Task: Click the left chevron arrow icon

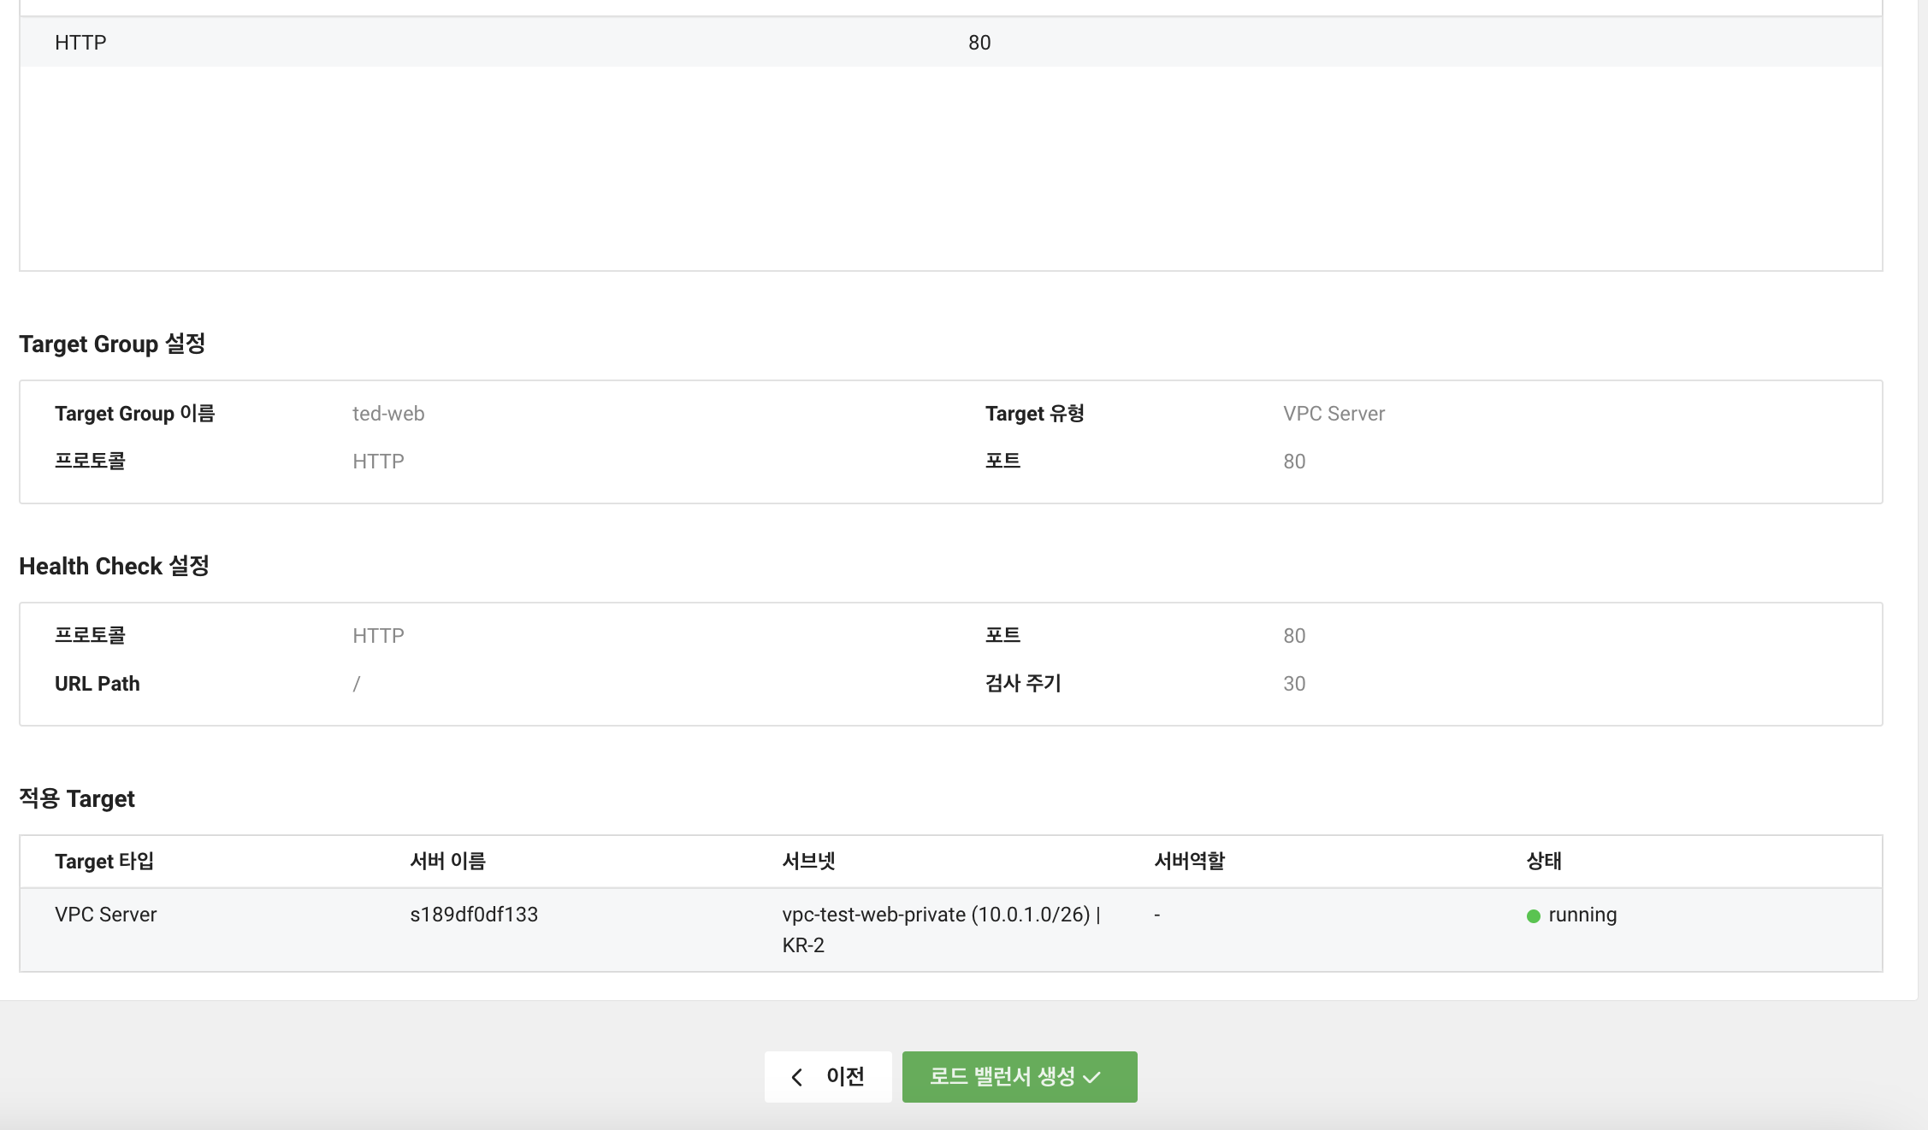Action: pyautogui.click(x=797, y=1077)
